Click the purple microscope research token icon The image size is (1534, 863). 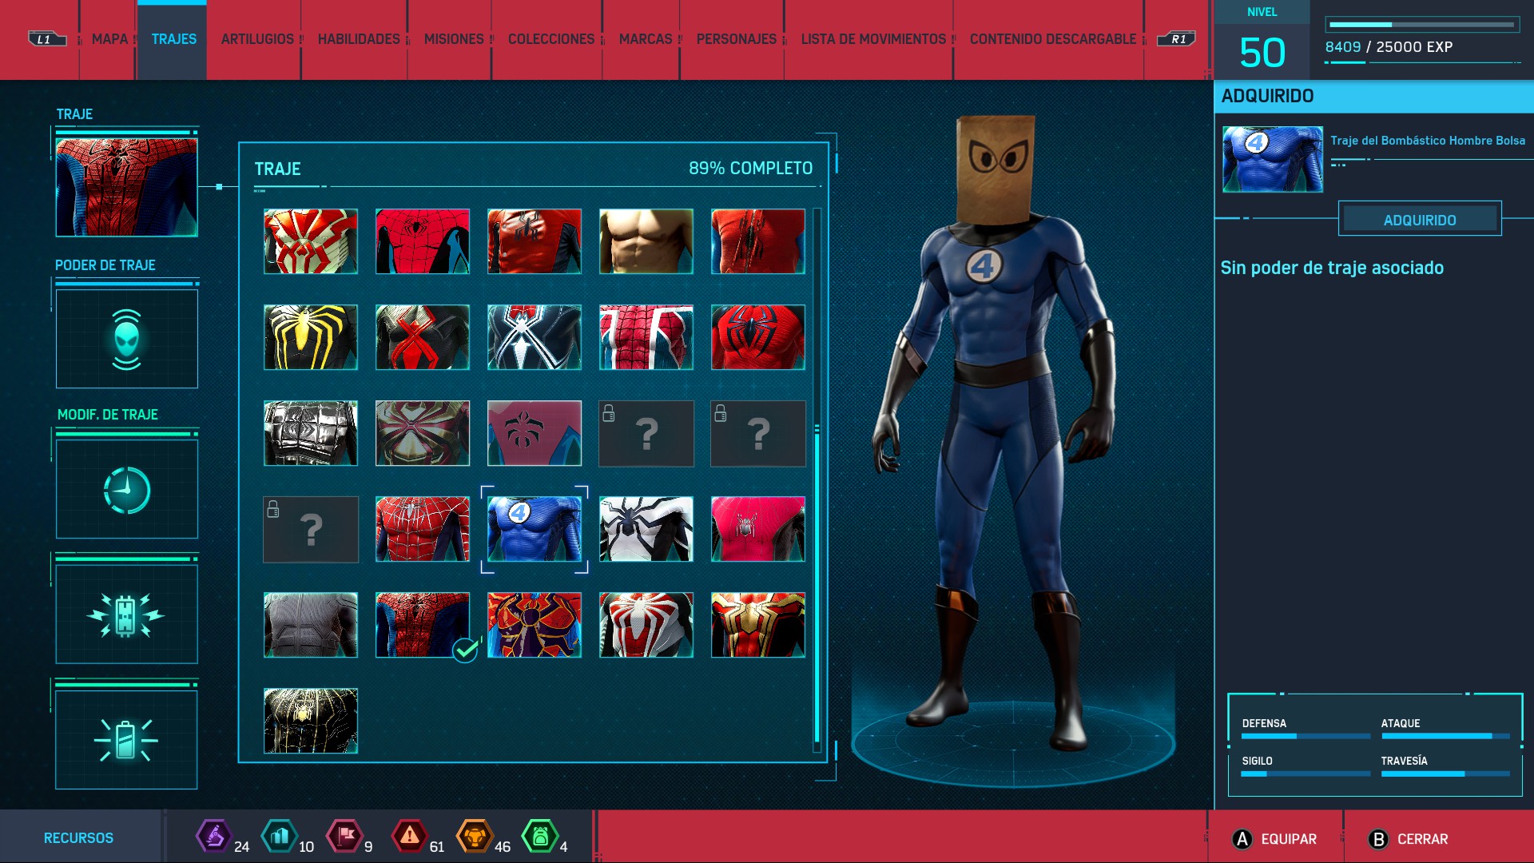(213, 837)
